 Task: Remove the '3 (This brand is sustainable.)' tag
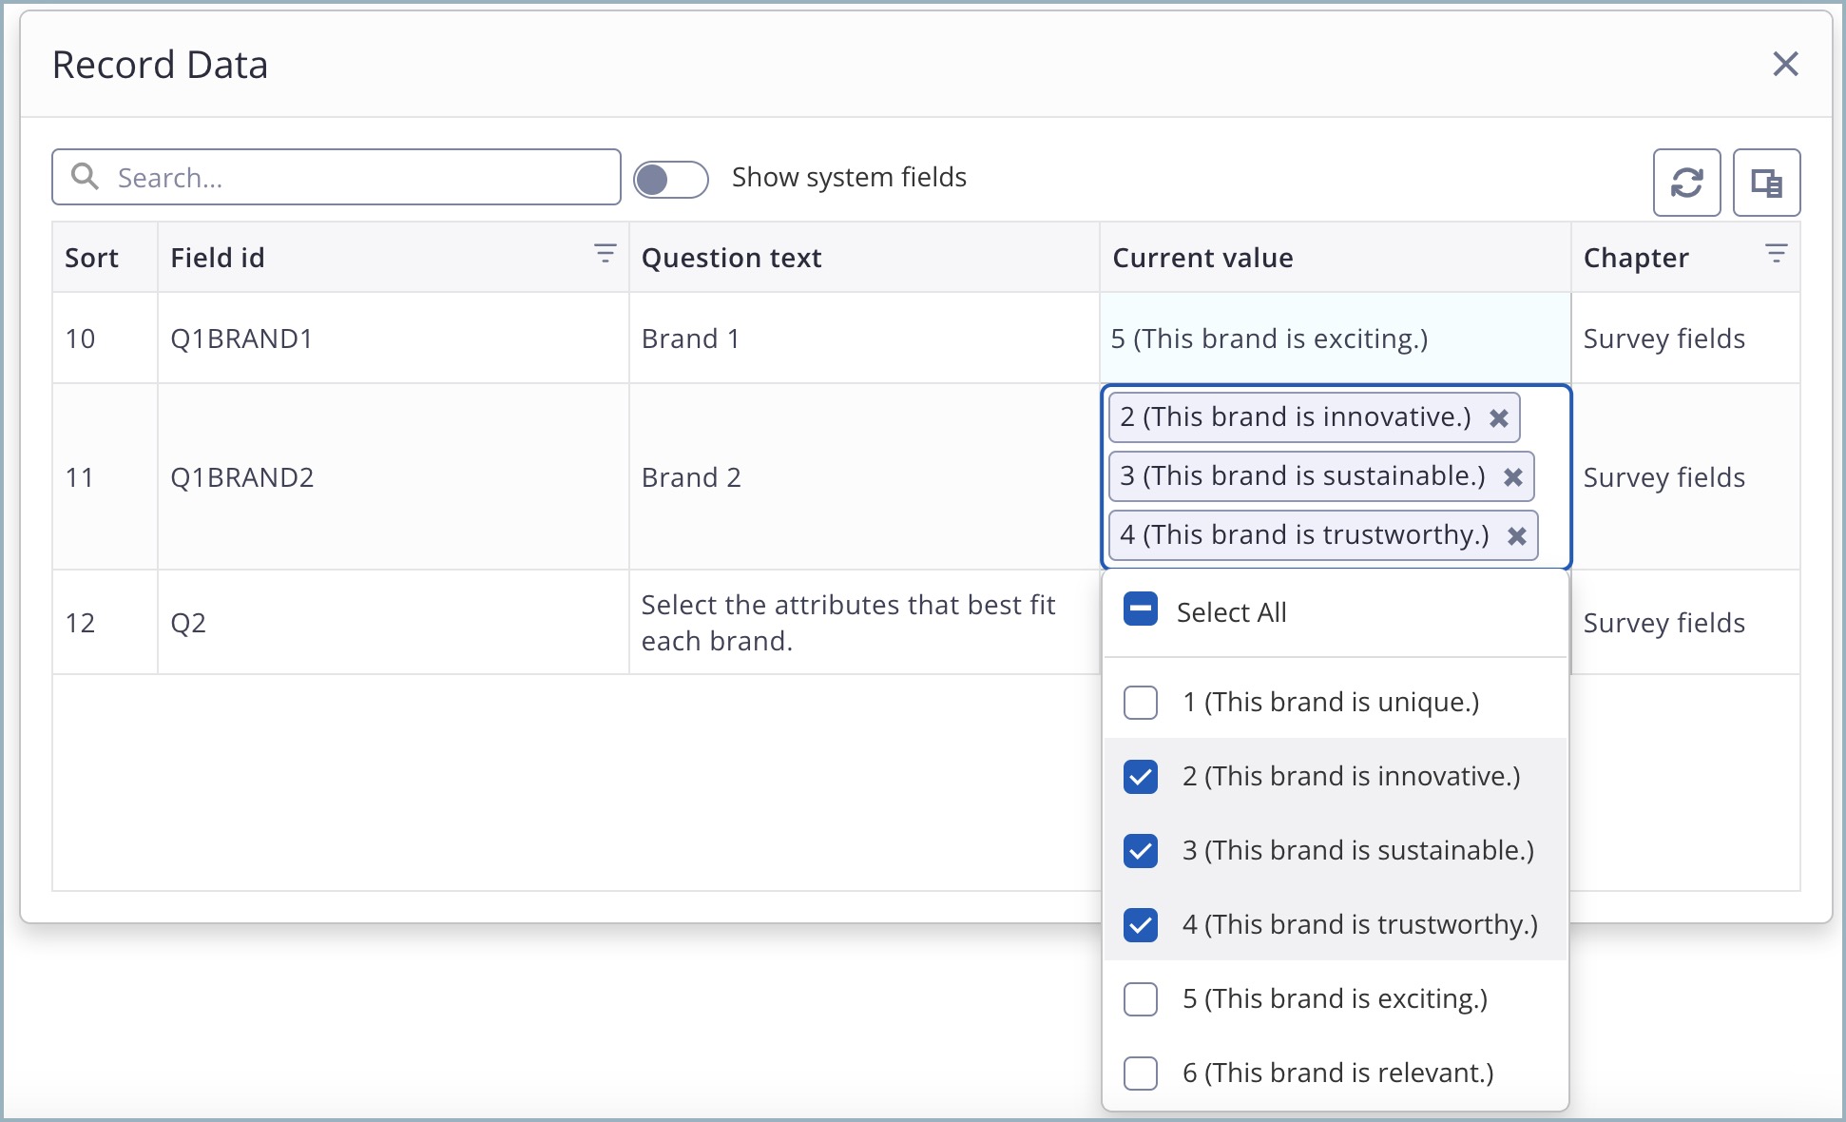[1513, 477]
